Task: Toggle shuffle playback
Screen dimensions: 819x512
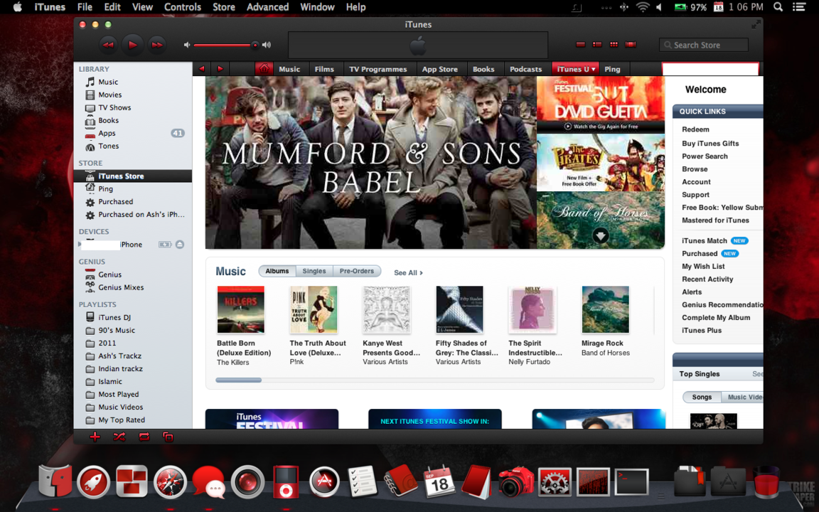Action: pos(119,437)
